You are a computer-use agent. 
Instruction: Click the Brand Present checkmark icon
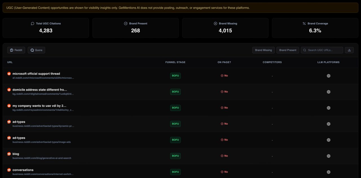[126, 24]
